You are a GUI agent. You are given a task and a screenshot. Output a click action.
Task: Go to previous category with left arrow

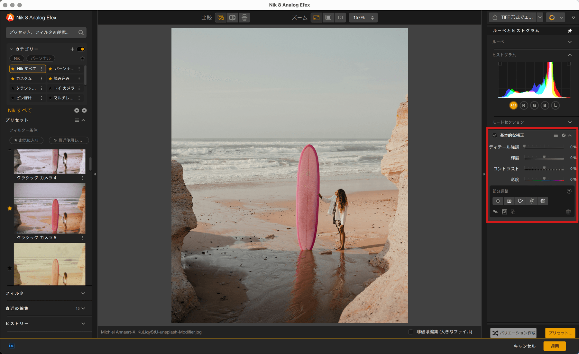click(77, 111)
